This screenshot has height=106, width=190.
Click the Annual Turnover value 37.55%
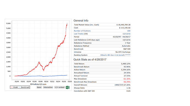[x=127, y=76]
